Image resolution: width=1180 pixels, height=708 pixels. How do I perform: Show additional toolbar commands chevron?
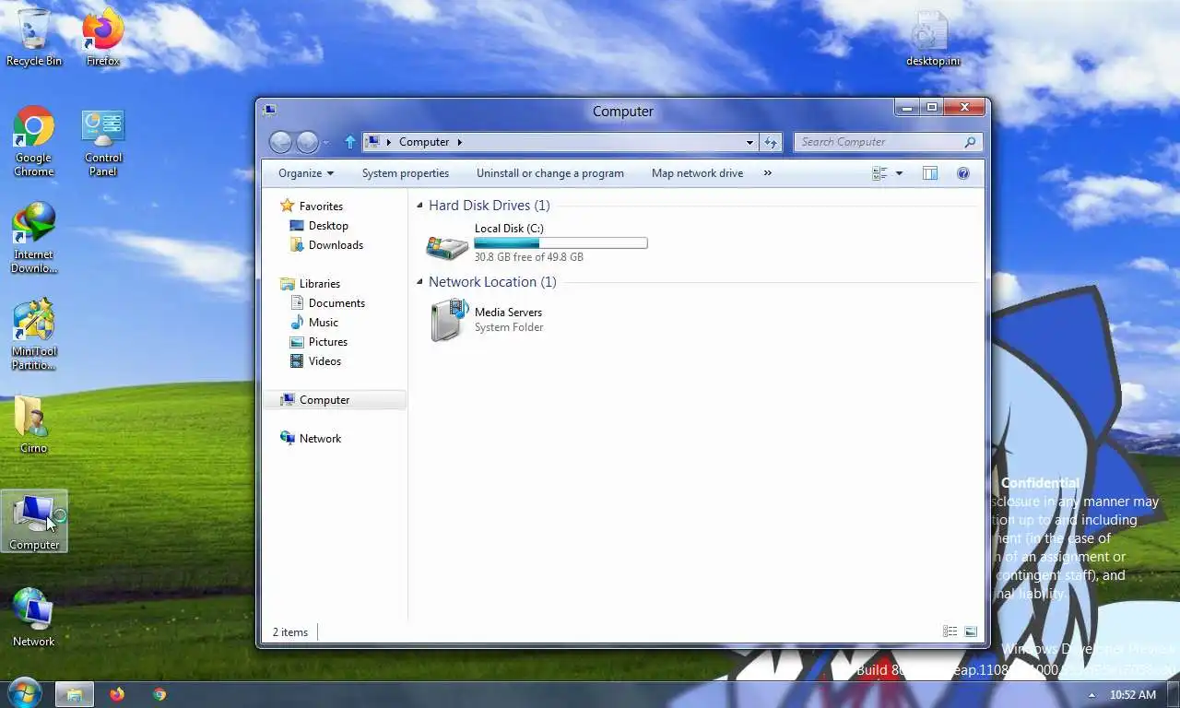coord(767,173)
